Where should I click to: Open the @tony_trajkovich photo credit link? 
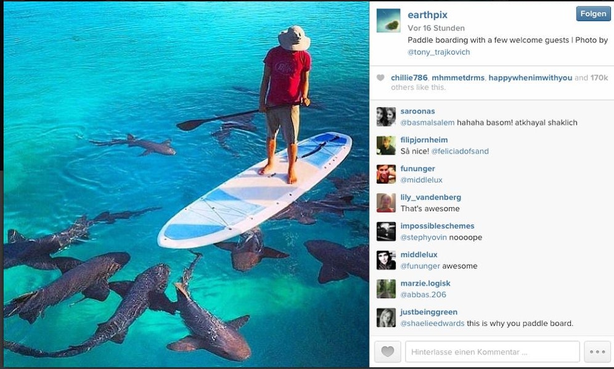click(438, 52)
